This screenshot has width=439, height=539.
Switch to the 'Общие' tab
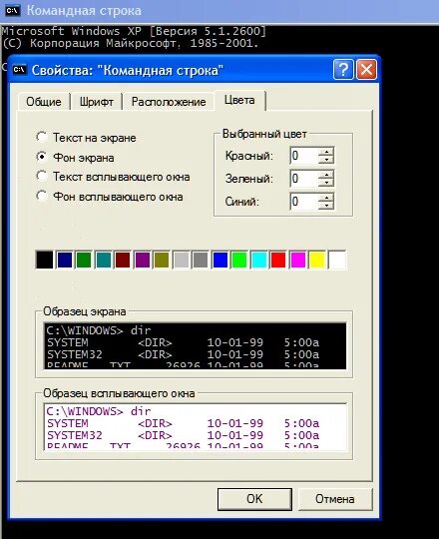point(44,102)
